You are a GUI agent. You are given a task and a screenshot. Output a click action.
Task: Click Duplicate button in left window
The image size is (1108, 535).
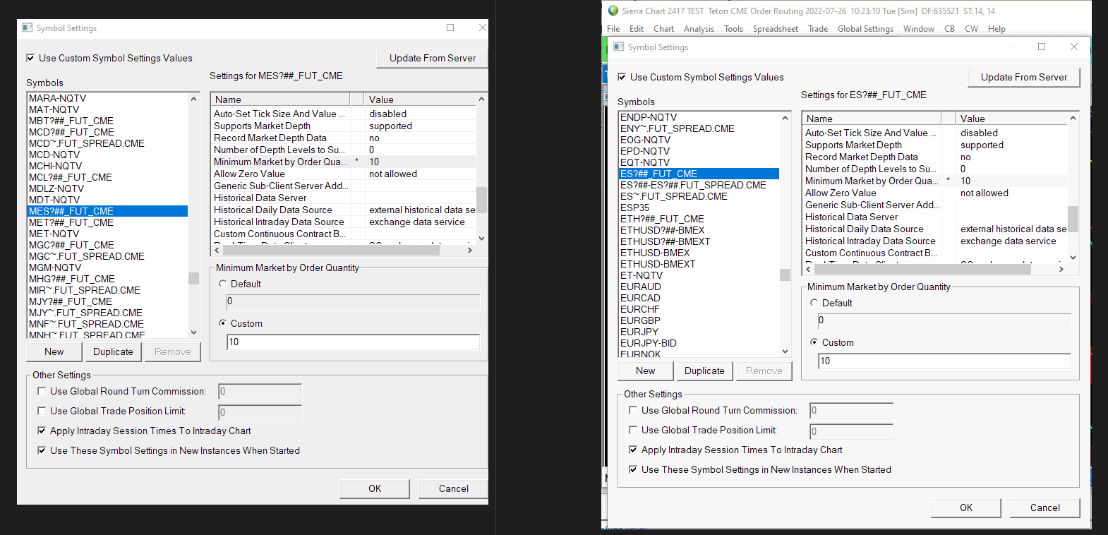[113, 351]
